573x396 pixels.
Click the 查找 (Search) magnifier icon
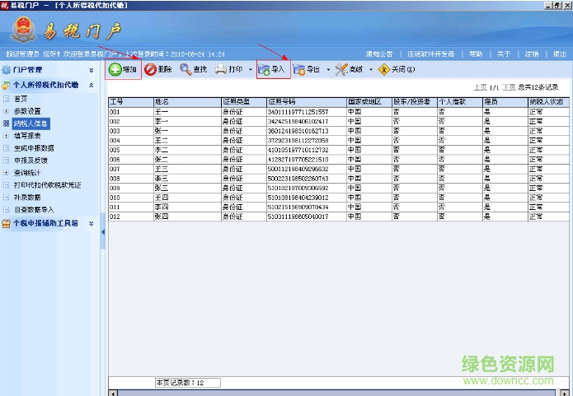pyautogui.click(x=186, y=70)
